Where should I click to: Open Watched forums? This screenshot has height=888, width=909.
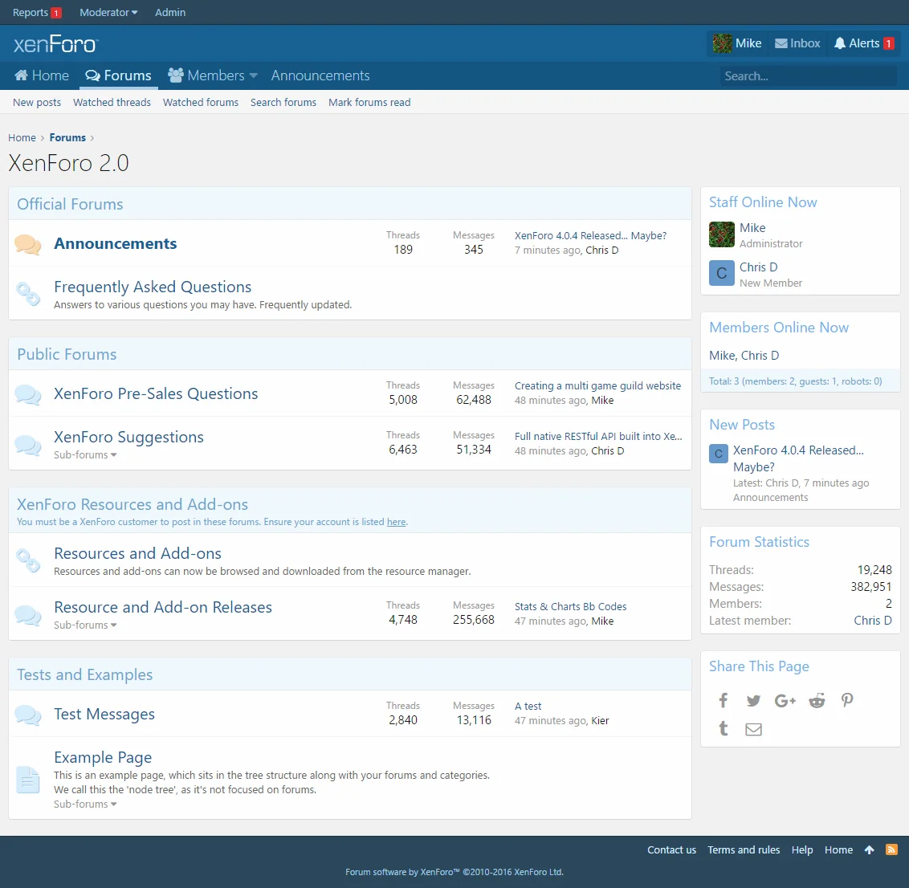201,103
